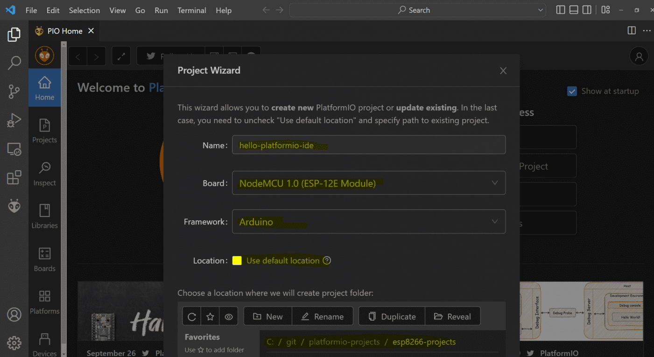Open the Explorer icon in activity bar

(14, 35)
